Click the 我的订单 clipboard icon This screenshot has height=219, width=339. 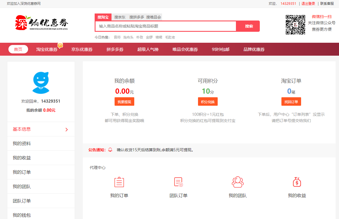pos(119,182)
